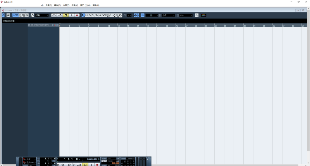Click track list color toggle button

click(x=54, y=25)
